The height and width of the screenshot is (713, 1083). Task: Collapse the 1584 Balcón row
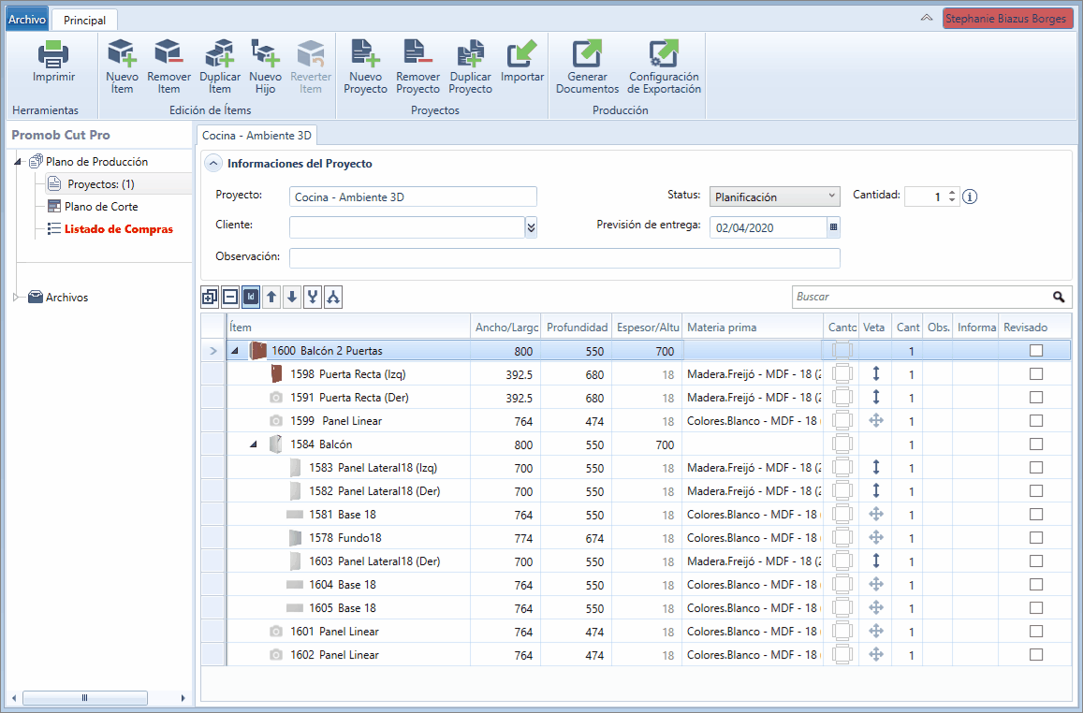(254, 444)
